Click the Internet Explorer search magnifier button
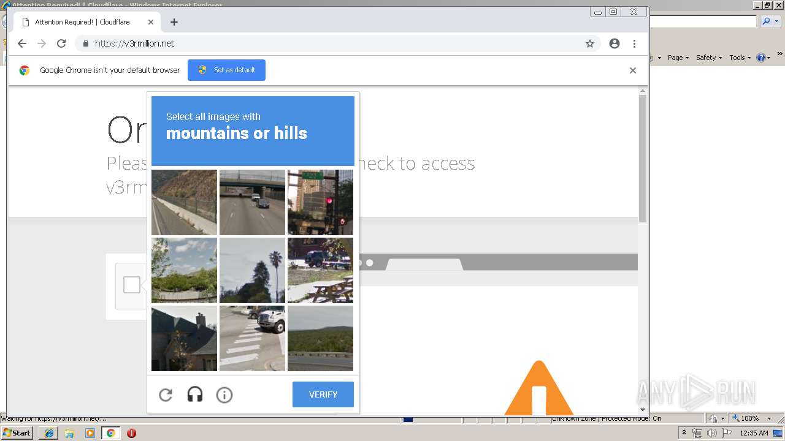The height and width of the screenshot is (441, 785). (x=765, y=21)
